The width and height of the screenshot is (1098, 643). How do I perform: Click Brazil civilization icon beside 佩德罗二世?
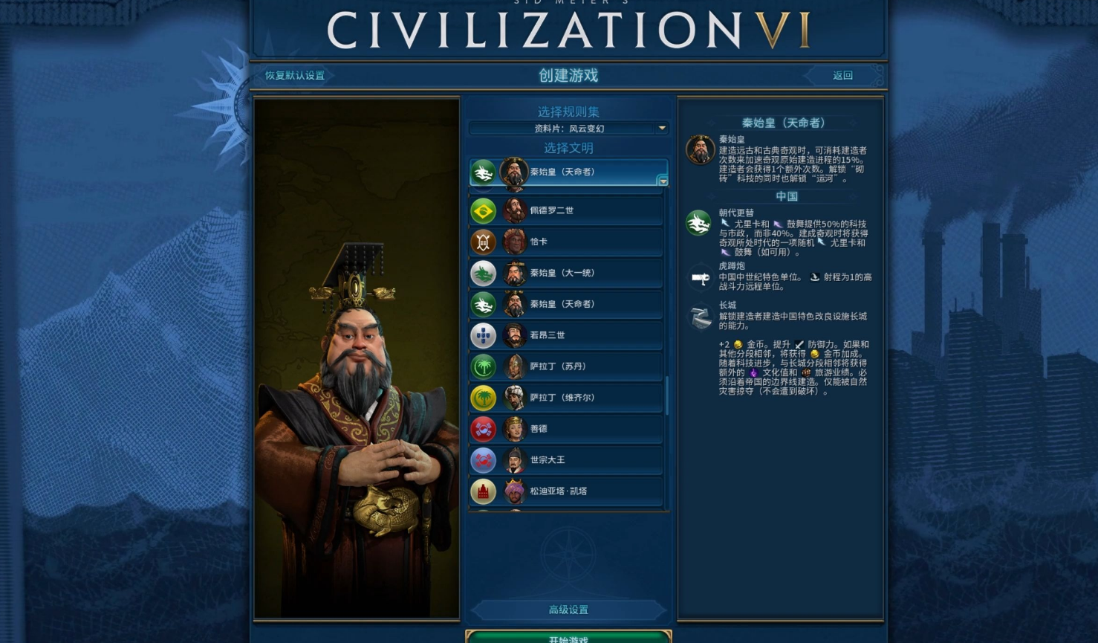[x=483, y=210]
